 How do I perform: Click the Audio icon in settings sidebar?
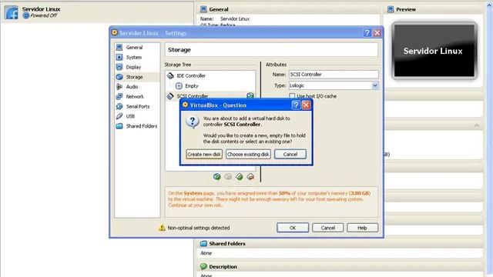(x=119, y=87)
